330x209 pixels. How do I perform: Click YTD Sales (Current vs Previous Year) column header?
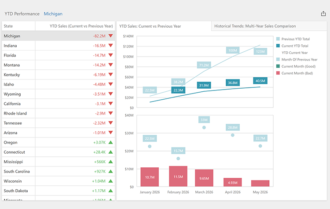click(x=75, y=26)
